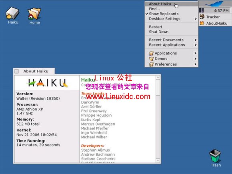Image resolution: width=232 pixels, height=174 pixels.
Task: Click the name Stephan Aßmus in credits
Action: 96,150
